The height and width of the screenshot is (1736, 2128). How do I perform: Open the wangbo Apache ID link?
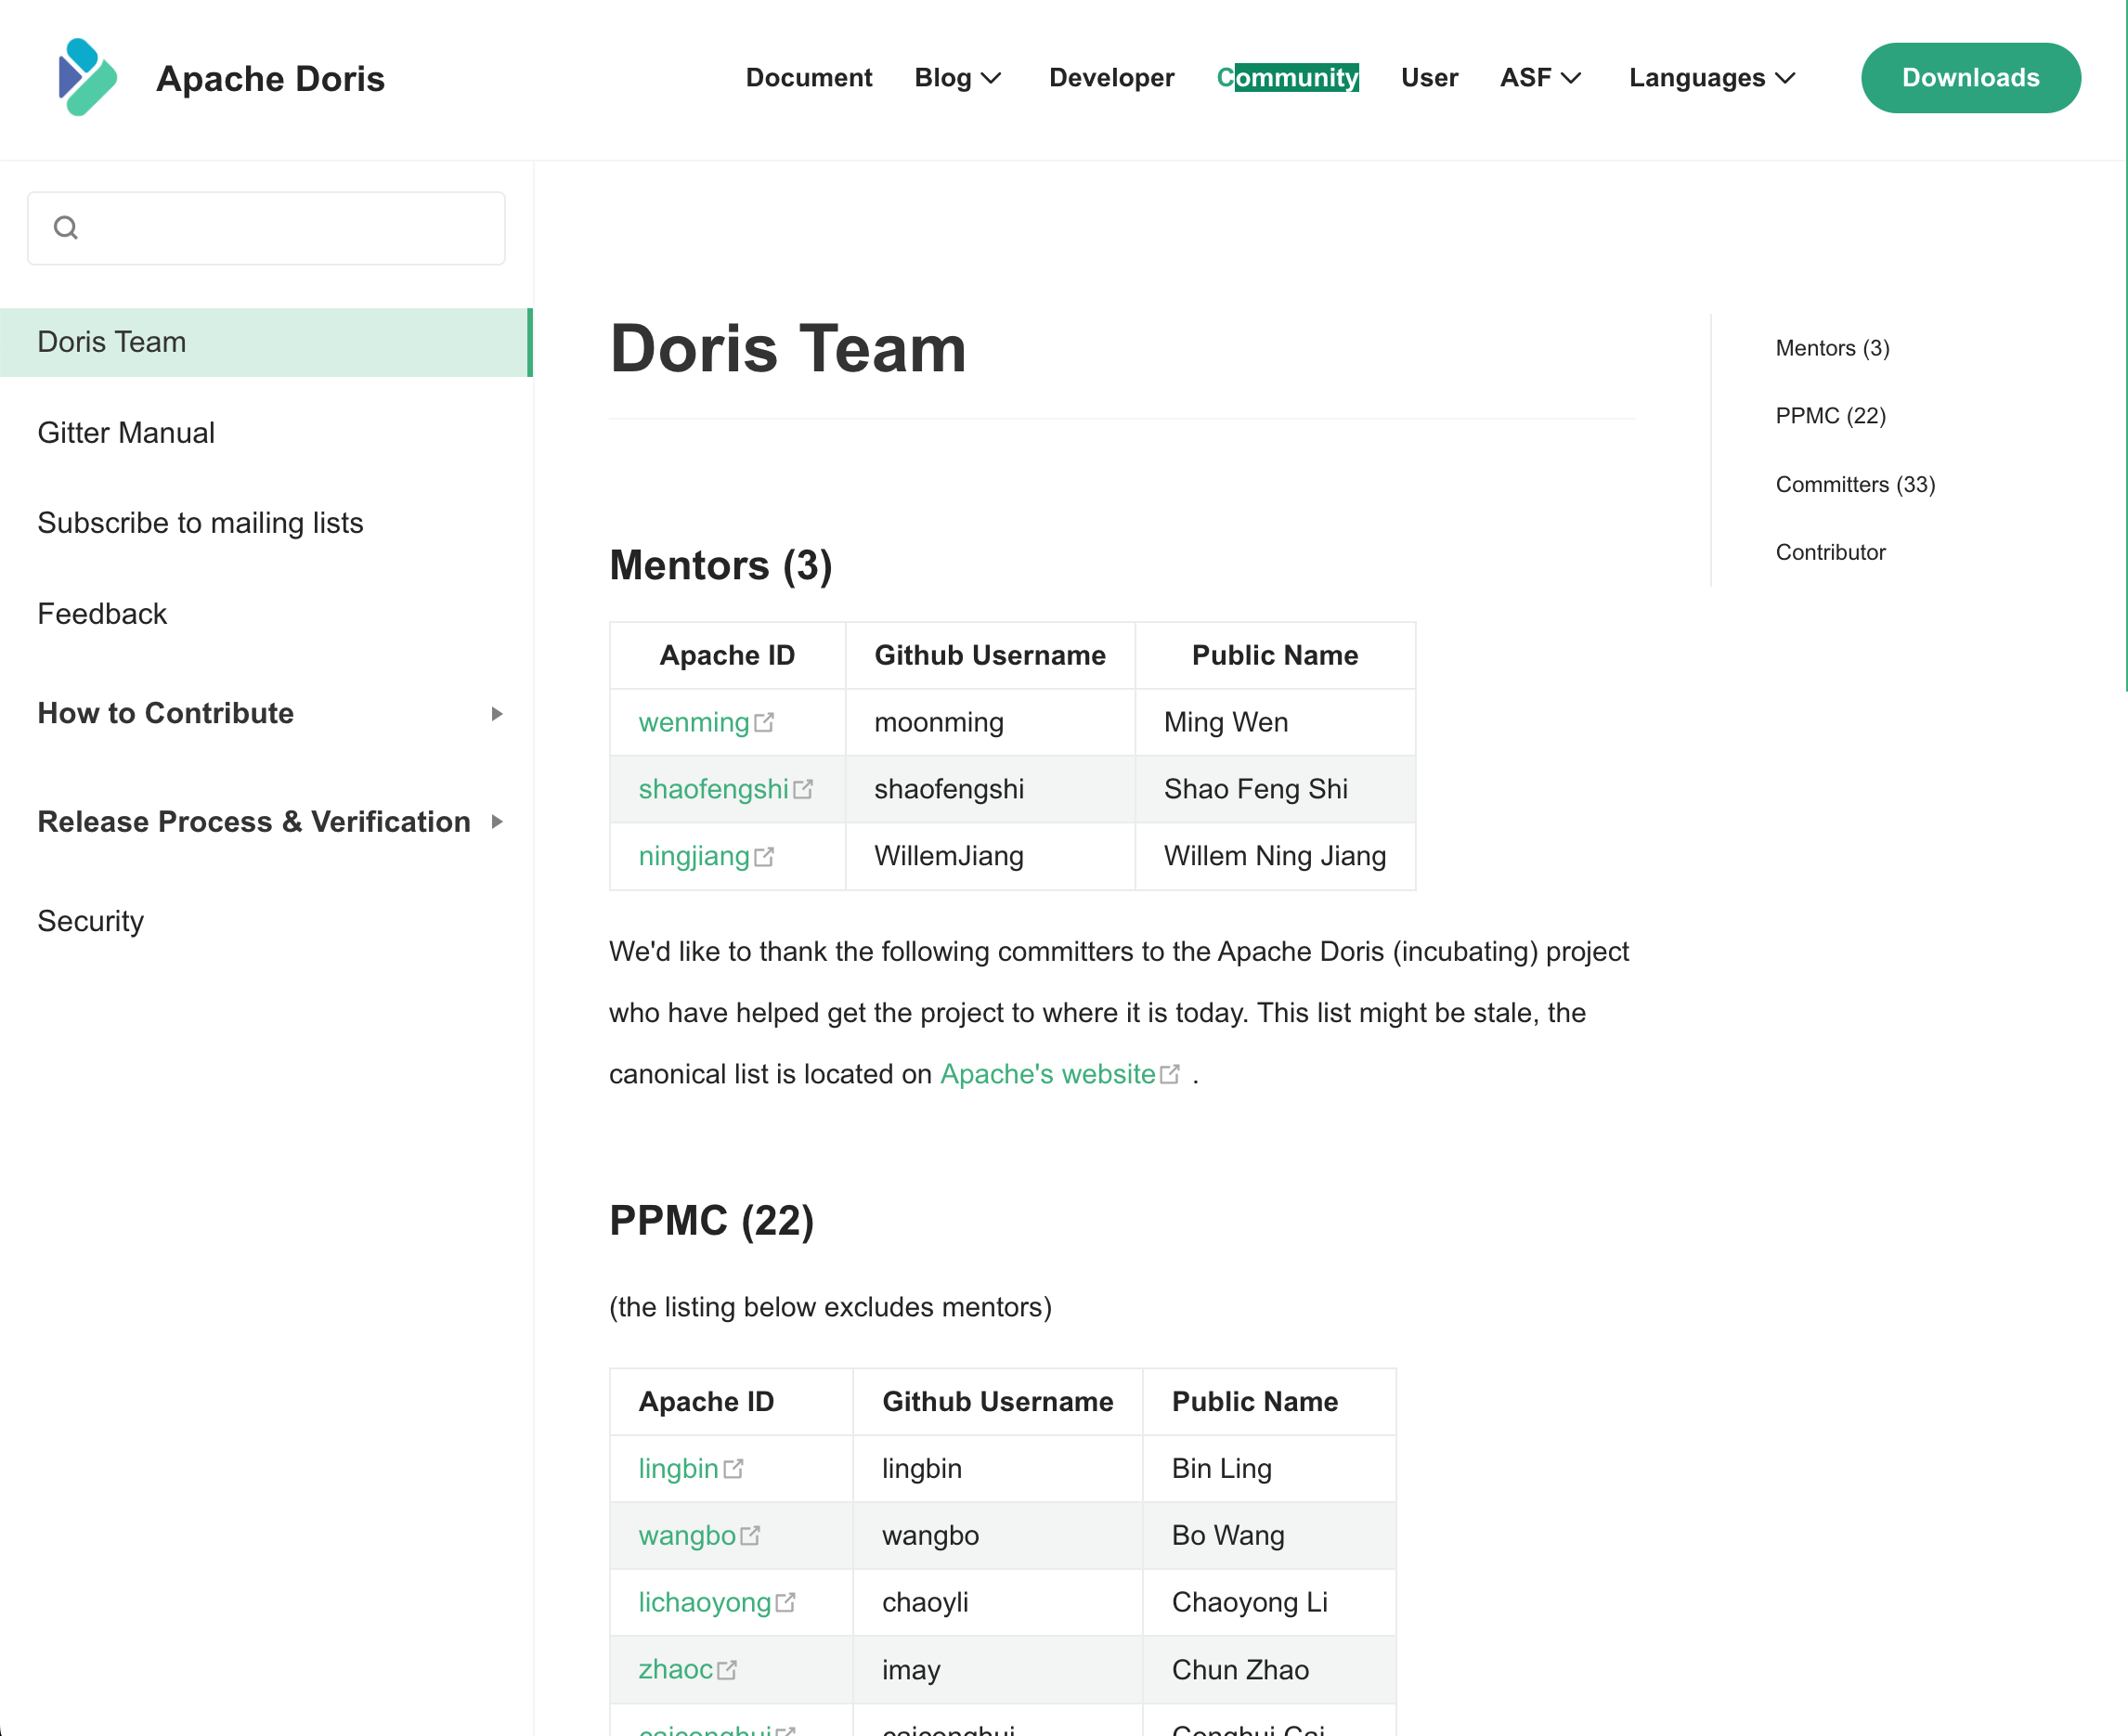tap(687, 1535)
